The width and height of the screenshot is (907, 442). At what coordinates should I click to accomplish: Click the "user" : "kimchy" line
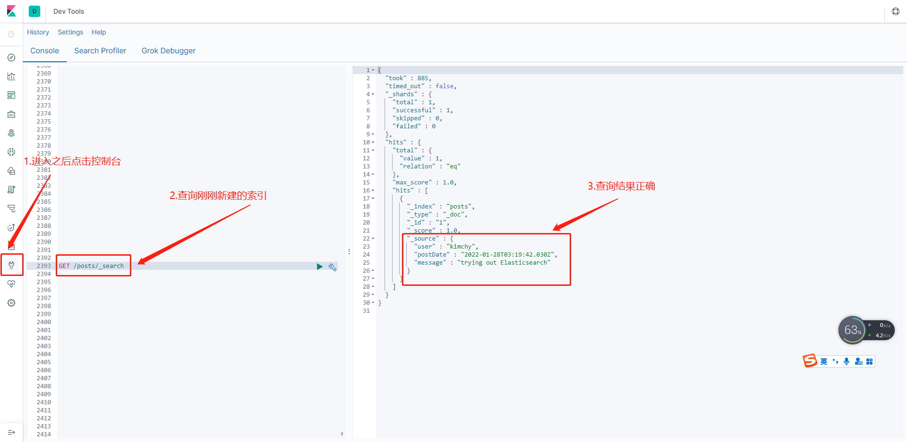(446, 246)
